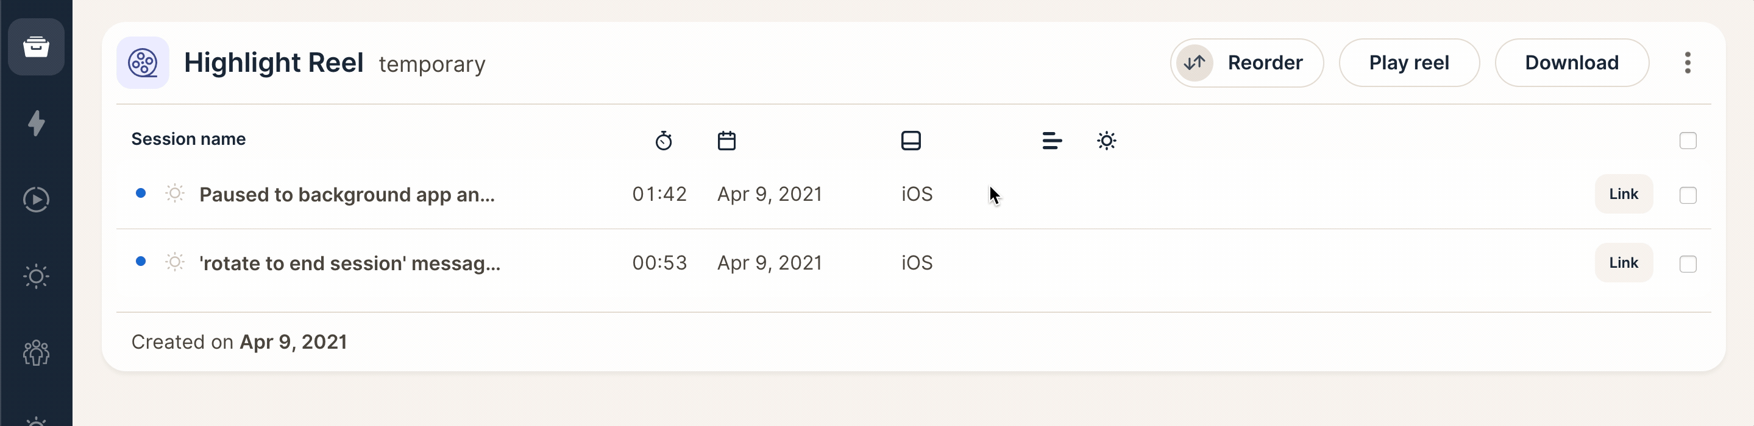Click the Reorder button
The image size is (1754, 426).
pos(1247,63)
